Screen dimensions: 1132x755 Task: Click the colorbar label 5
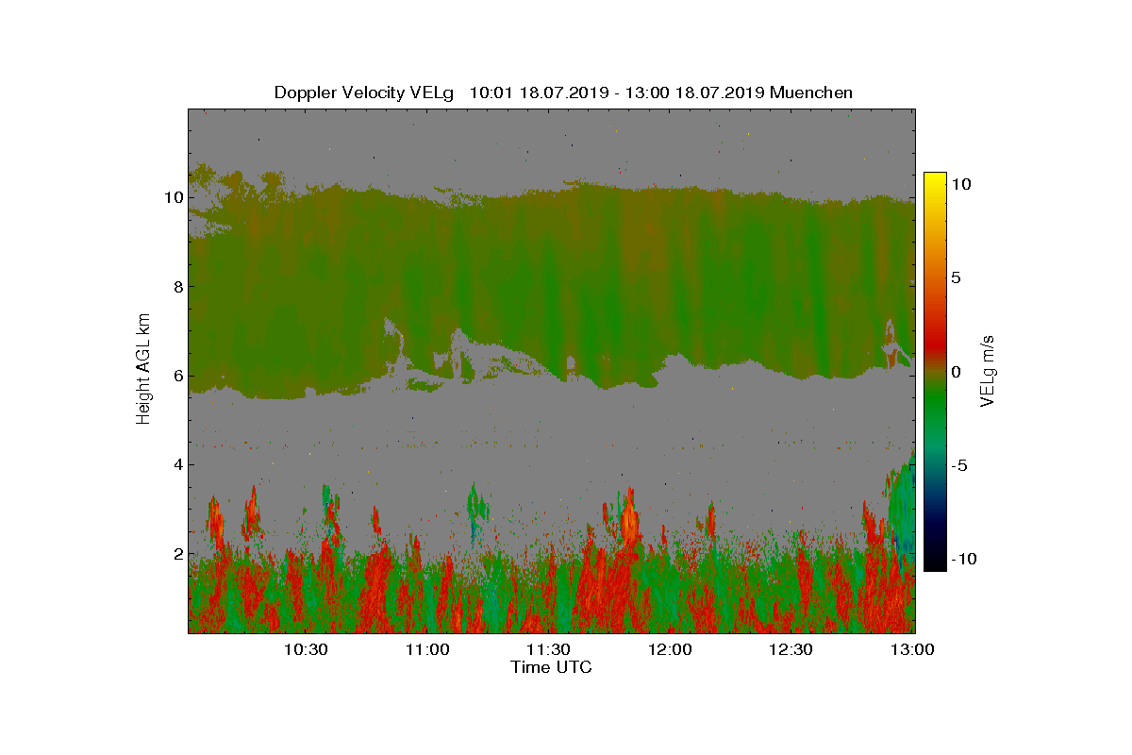coord(956,277)
